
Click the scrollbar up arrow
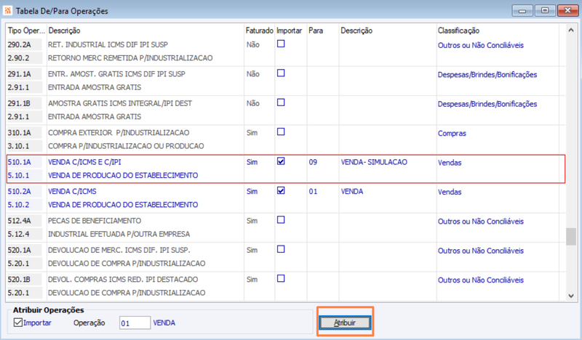coord(571,30)
